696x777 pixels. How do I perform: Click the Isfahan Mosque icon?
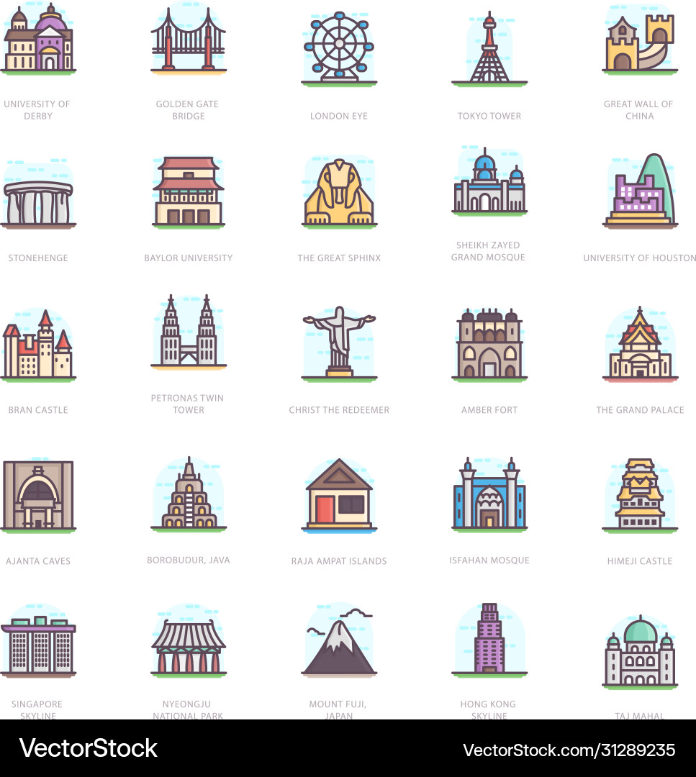click(489, 493)
